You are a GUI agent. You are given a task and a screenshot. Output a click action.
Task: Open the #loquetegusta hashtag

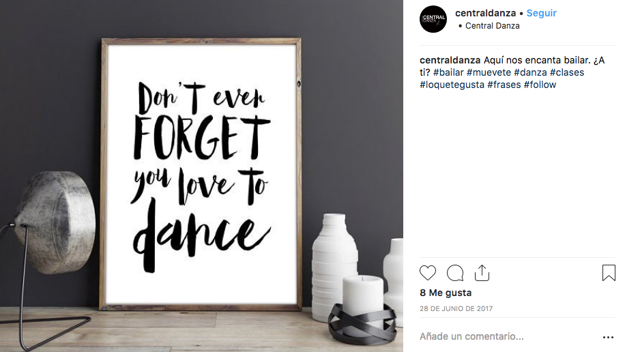click(x=452, y=85)
